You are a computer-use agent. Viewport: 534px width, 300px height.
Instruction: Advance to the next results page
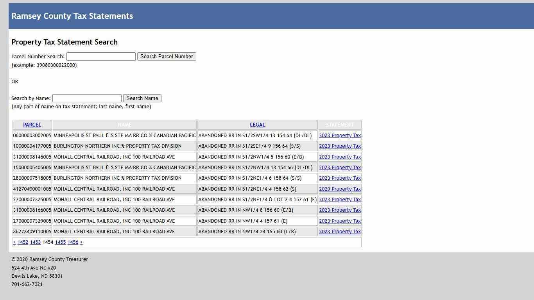(x=81, y=242)
